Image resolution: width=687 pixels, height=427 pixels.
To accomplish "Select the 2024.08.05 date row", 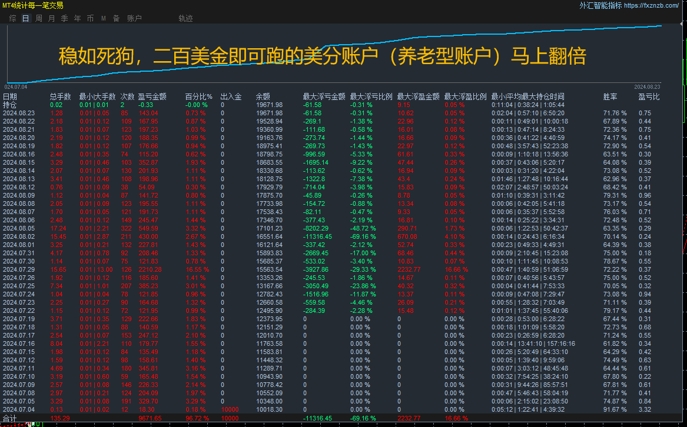I will click(19, 228).
